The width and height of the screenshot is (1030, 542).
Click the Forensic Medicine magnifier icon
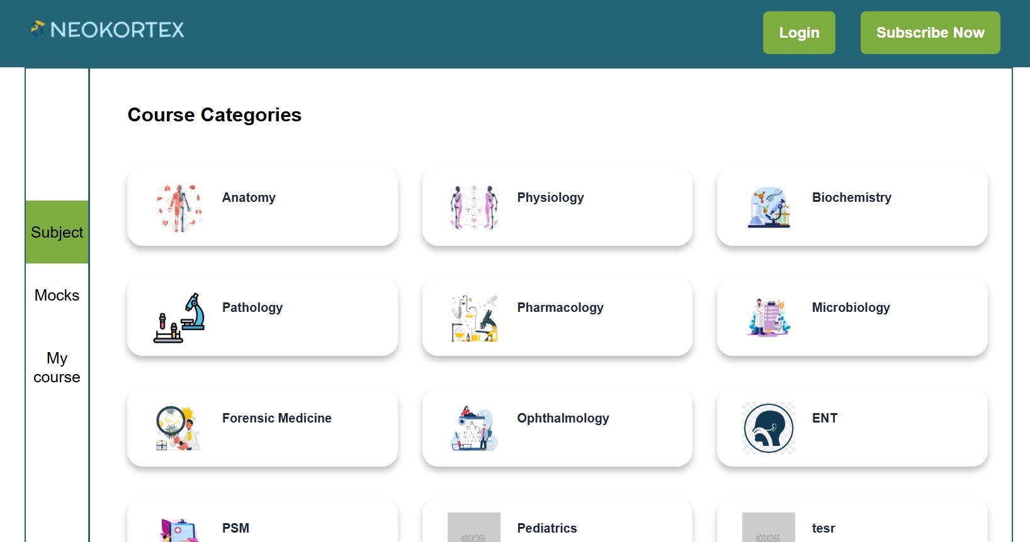coord(179,428)
